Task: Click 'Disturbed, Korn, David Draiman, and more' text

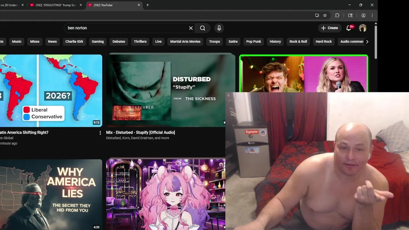Action: 138,138
